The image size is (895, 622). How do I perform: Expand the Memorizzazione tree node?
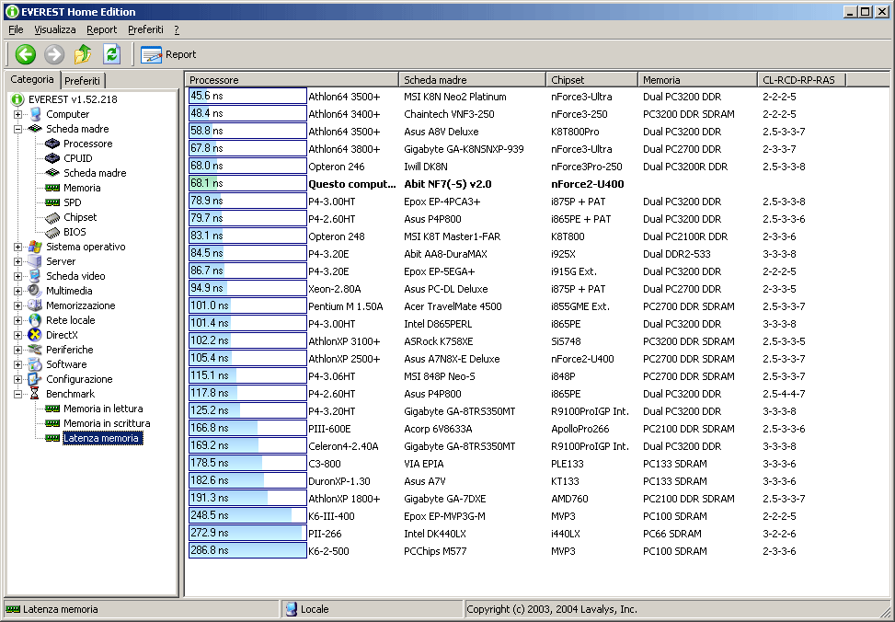17,305
